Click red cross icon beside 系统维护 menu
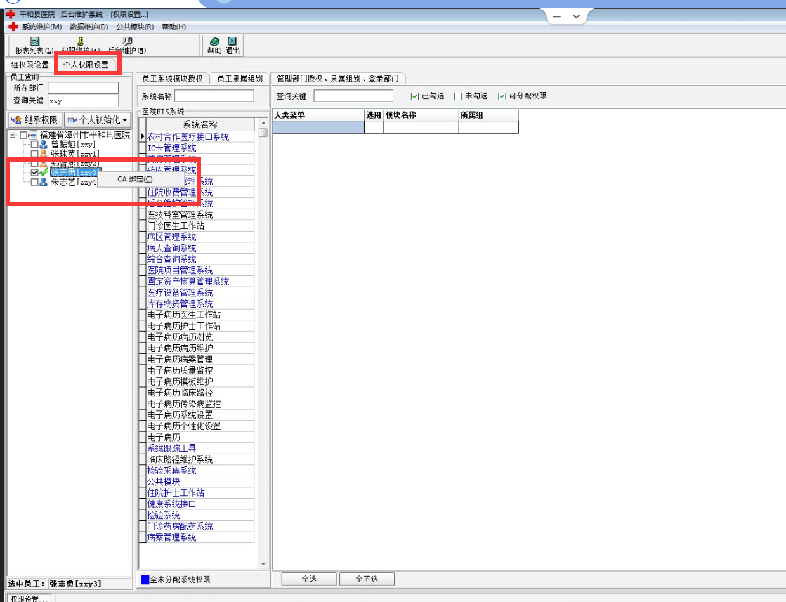The image size is (786, 602). tap(13, 27)
